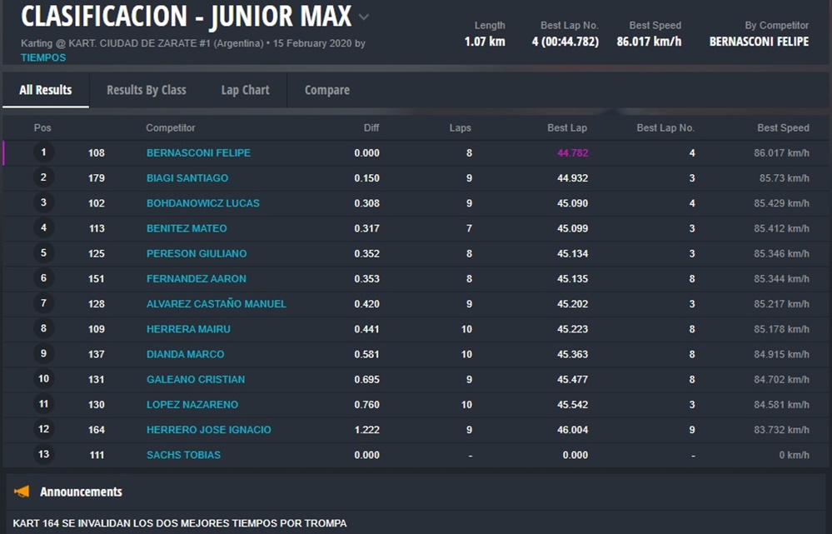
Task: Open the Lap Chart tab
Action: (245, 90)
